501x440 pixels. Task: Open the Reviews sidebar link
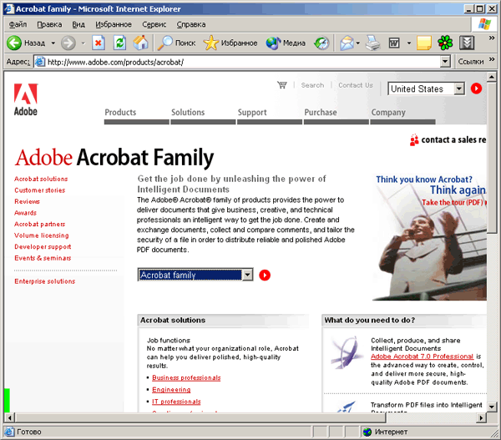click(x=28, y=201)
